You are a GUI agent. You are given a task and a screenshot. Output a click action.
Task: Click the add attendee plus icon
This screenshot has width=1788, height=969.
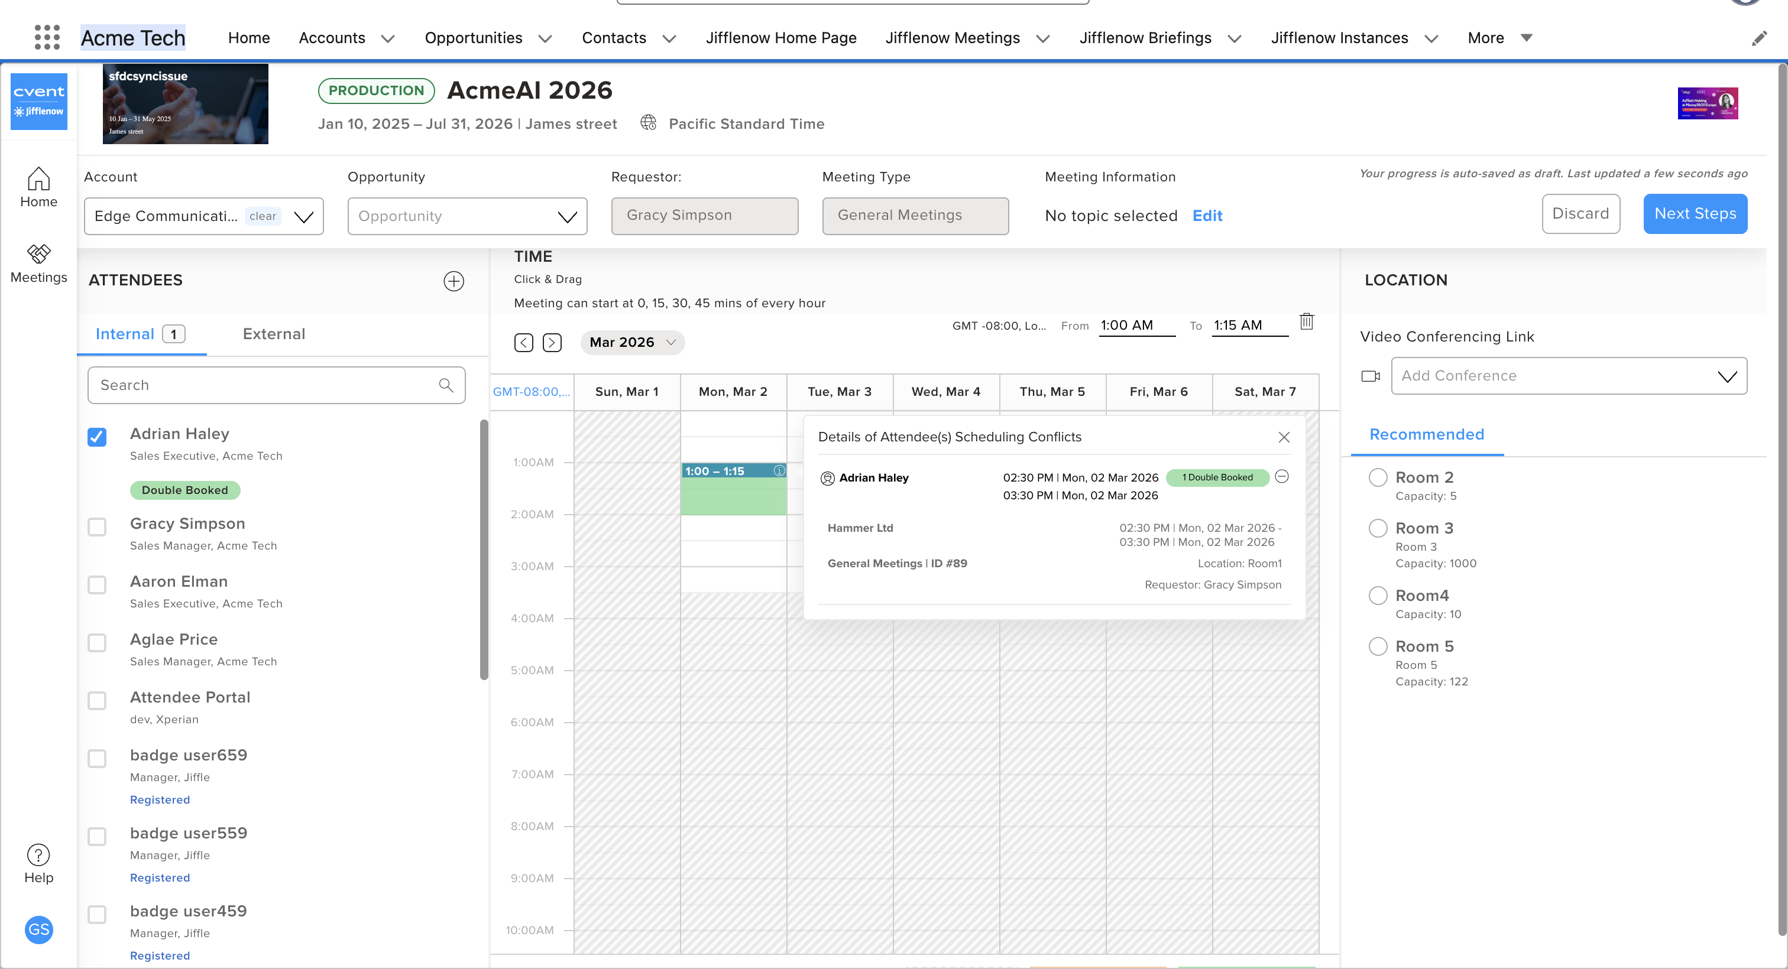coord(454,281)
